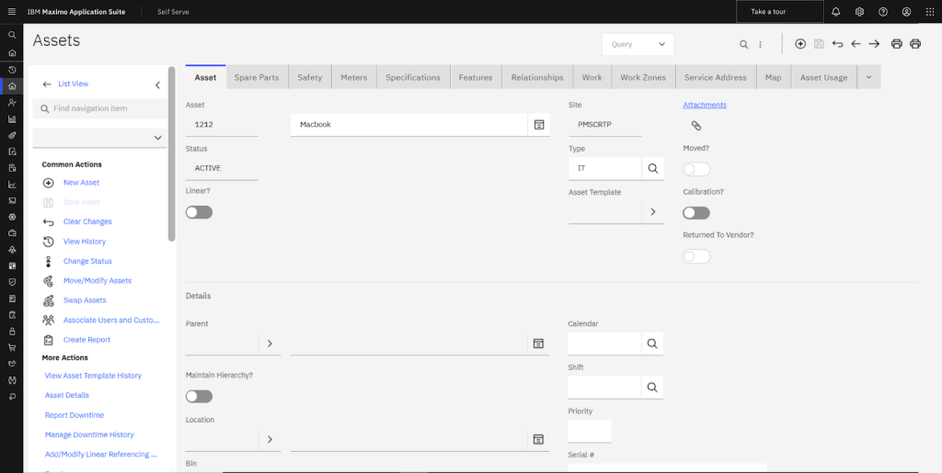Click the Macbook description field

tap(409, 125)
